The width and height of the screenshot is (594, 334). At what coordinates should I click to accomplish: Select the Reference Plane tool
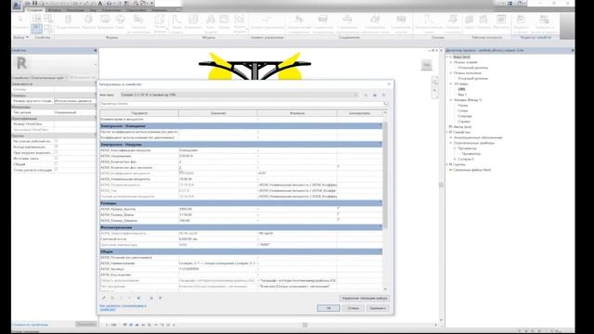[453, 23]
